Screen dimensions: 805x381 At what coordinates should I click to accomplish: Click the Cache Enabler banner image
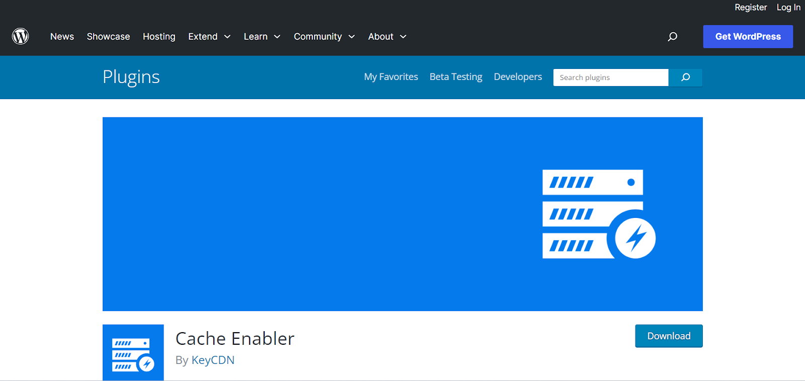pyautogui.click(x=403, y=214)
